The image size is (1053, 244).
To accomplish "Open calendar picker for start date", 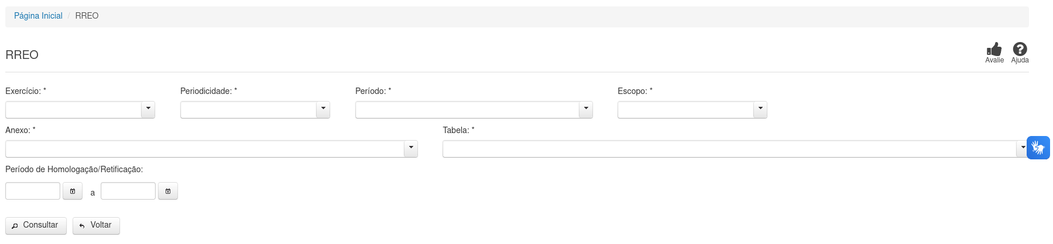I will tap(73, 191).
